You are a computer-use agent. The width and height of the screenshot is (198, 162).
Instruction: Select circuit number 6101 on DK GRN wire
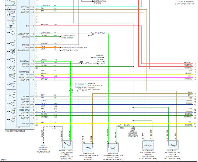pos(55,65)
